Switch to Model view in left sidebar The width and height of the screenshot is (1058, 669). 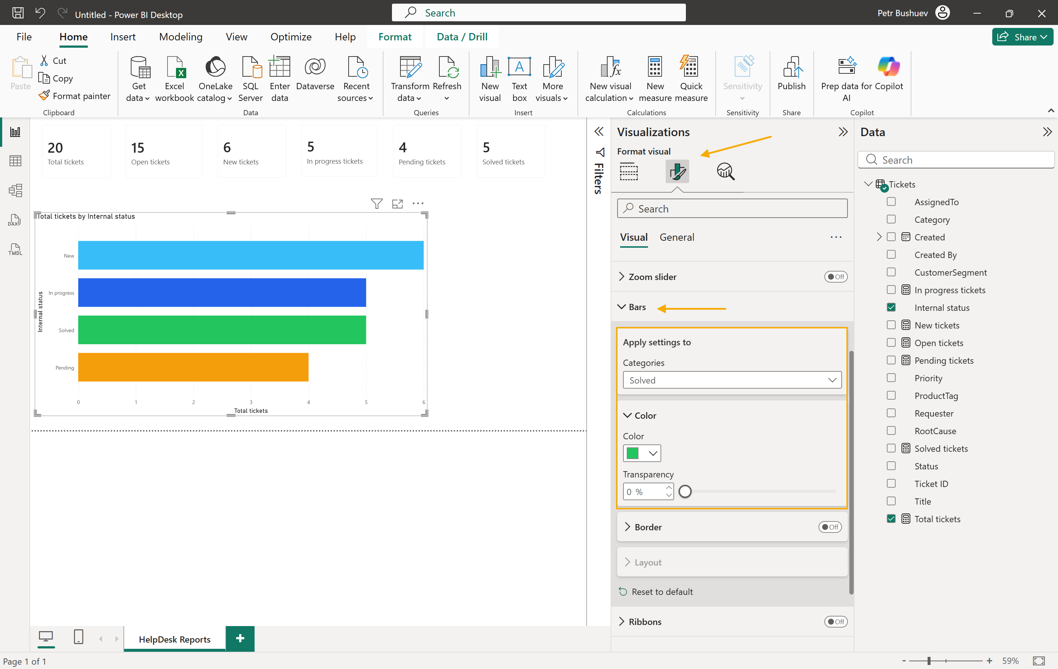coord(15,190)
